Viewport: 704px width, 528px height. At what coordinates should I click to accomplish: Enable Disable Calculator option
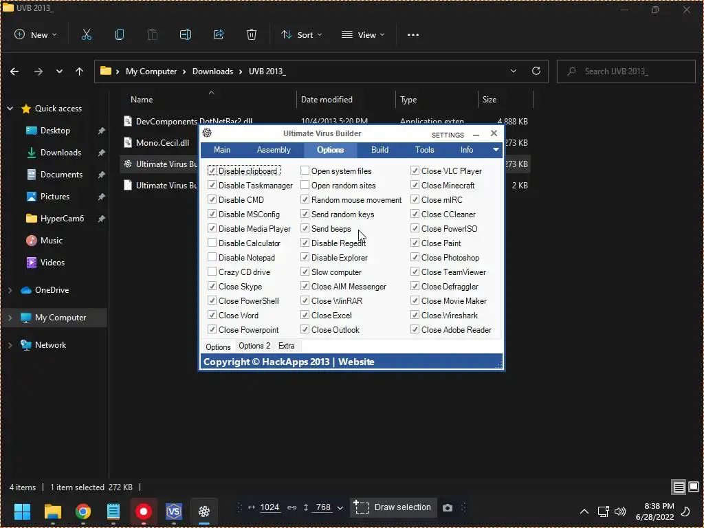(212, 243)
